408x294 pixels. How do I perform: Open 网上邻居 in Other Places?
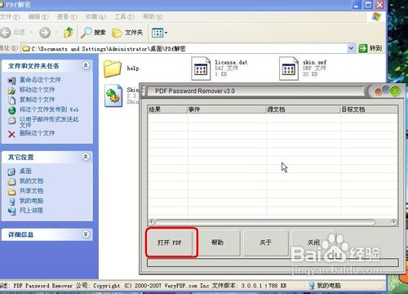[x=31, y=211]
